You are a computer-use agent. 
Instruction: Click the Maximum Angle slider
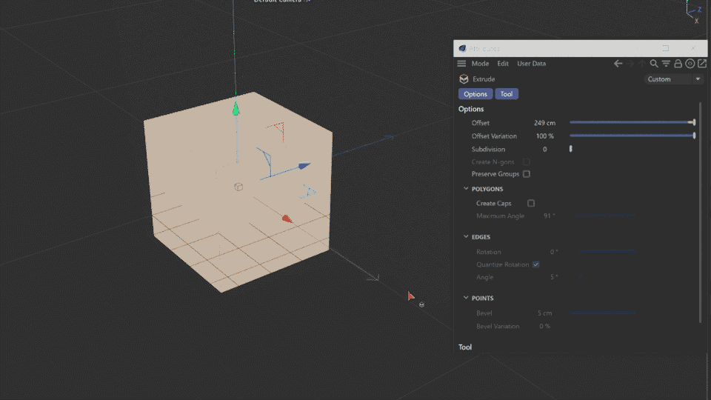604,216
